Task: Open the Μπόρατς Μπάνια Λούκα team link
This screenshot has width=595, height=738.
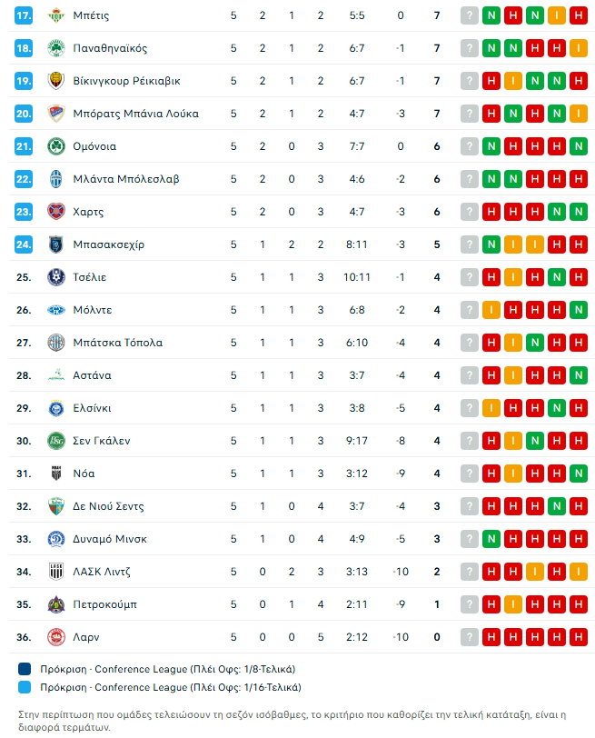Action: 135,114
